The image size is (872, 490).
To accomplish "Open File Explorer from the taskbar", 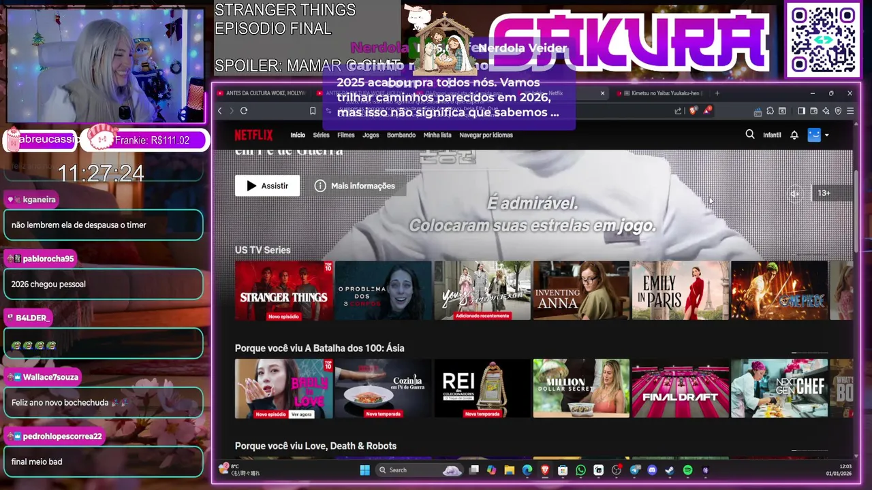I will [x=509, y=470].
